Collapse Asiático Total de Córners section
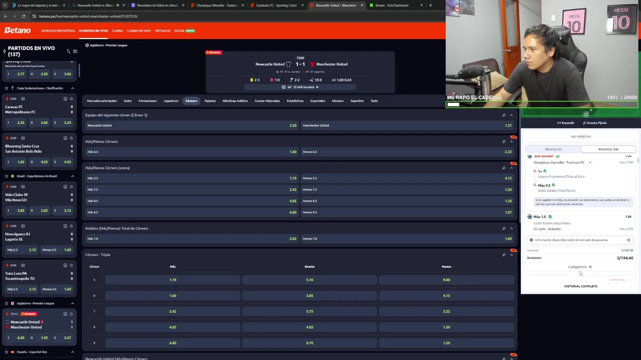The image size is (641, 360). click(511, 228)
